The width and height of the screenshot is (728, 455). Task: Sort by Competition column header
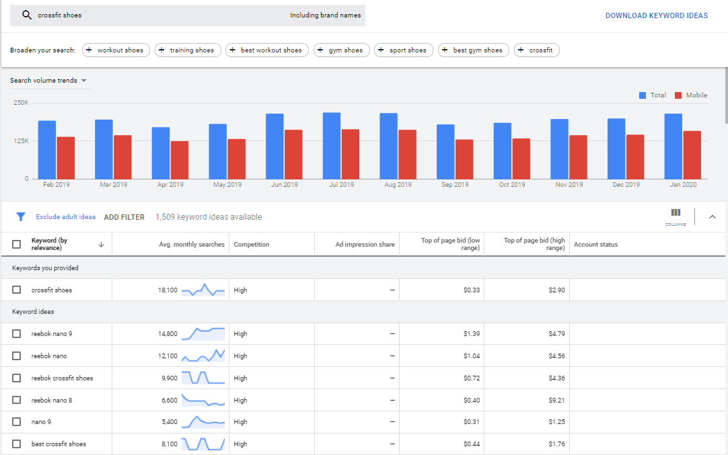[252, 245]
